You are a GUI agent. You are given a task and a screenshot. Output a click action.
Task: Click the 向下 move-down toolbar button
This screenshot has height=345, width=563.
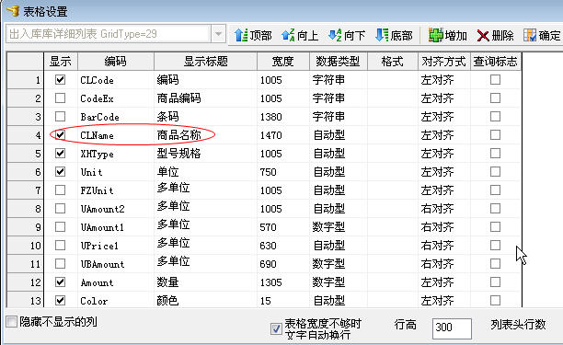pyautogui.click(x=347, y=35)
